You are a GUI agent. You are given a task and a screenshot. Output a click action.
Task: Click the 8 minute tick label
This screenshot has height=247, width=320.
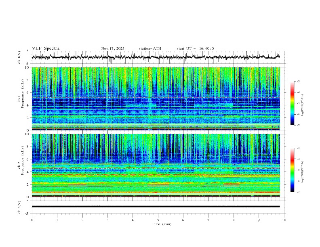click(x=234, y=220)
